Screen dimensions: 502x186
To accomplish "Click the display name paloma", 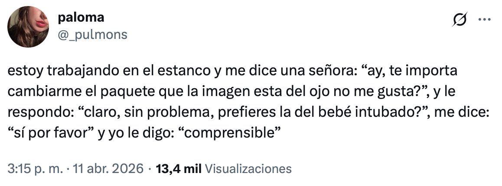I will [x=81, y=18].
